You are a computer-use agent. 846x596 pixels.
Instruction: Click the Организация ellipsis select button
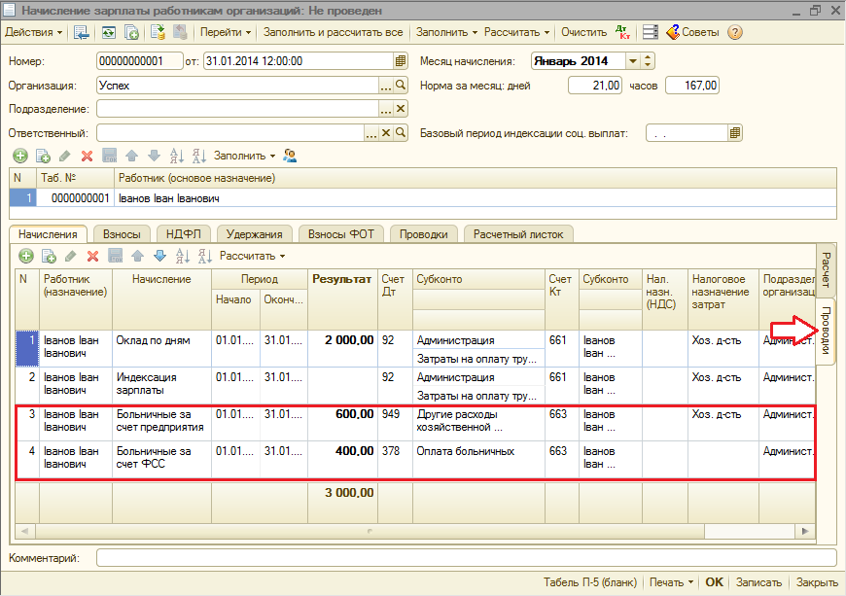[386, 86]
